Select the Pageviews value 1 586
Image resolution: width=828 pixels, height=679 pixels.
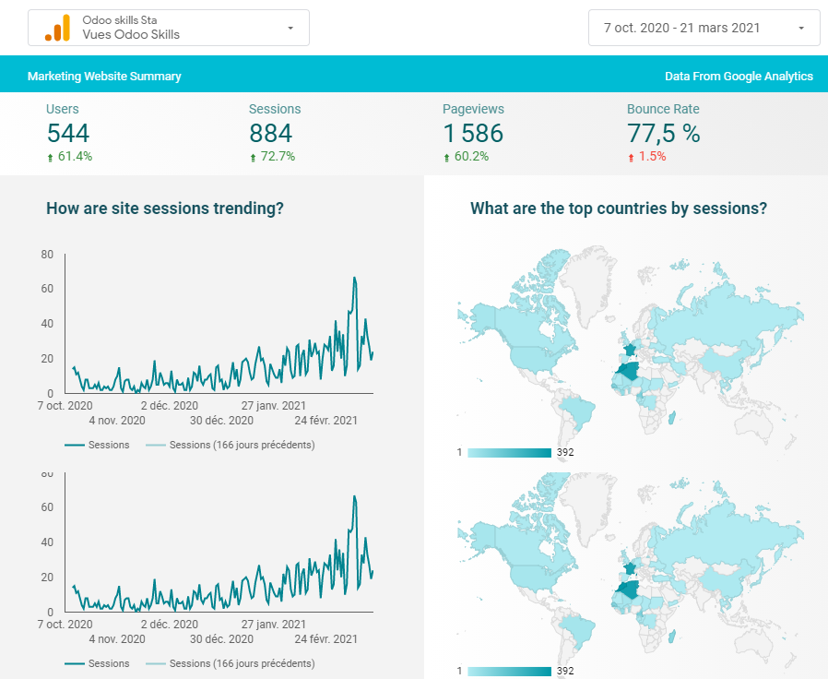(x=473, y=134)
